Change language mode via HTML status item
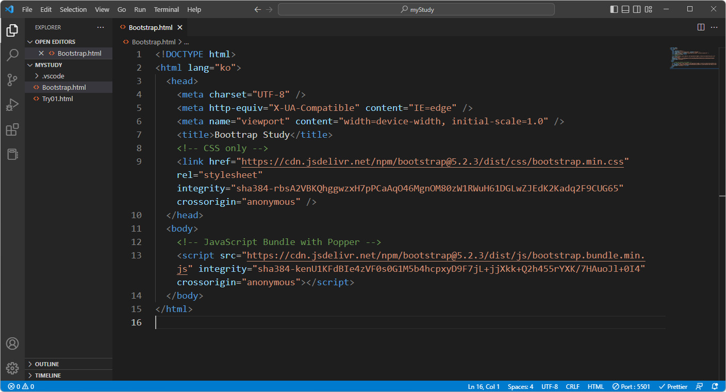The image size is (726, 392). (596, 386)
